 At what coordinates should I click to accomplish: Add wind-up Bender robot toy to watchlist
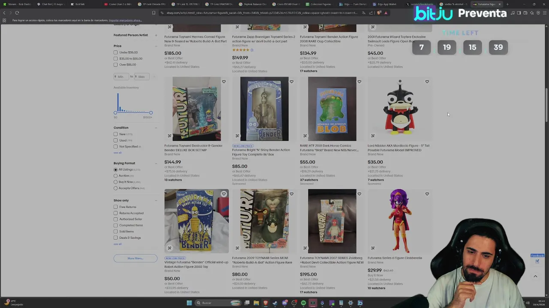pyautogui.click(x=224, y=194)
